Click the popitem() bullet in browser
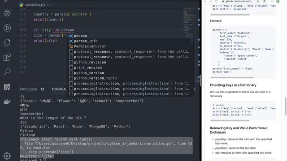Viewport: 287px width, 161px height. (235, 148)
